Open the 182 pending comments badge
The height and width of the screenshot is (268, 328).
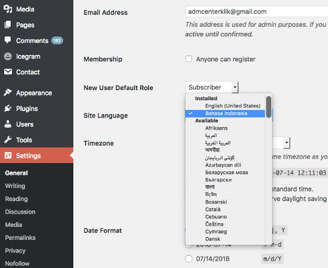point(57,41)
